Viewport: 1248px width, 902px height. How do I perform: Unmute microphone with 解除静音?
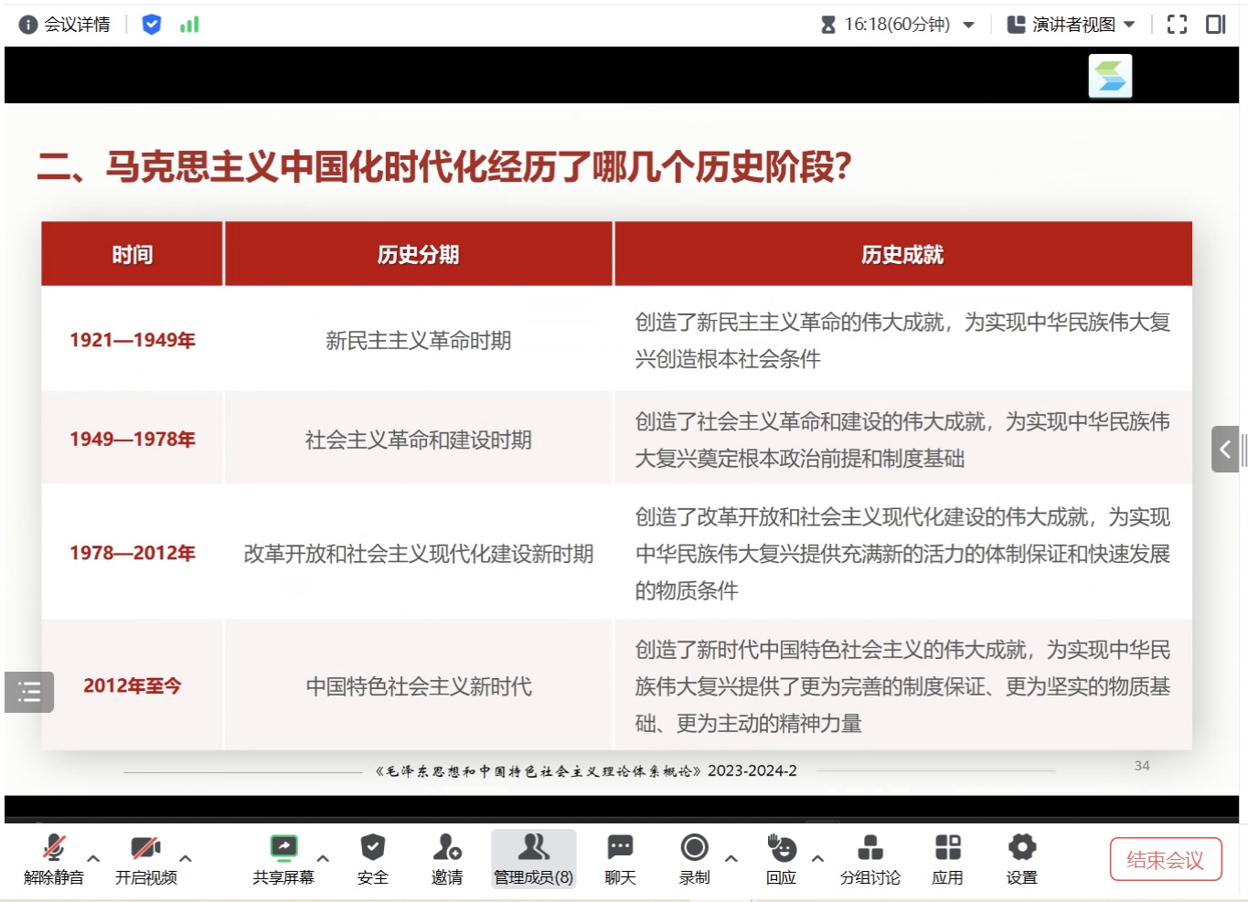54,859
